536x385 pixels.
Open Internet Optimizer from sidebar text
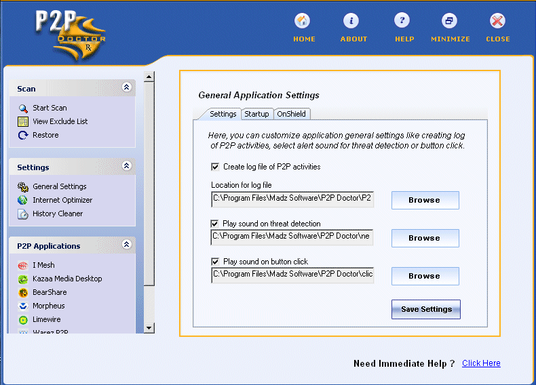click(x=62, y=200)
